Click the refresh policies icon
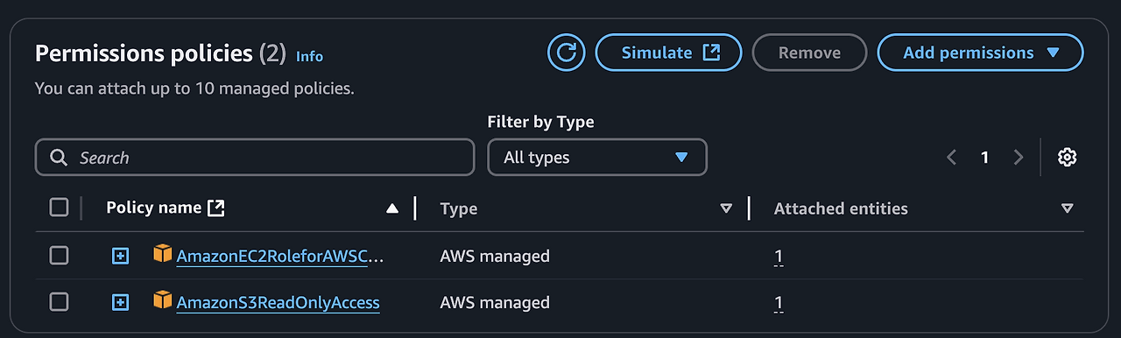The width and height of the screenshot is (1121, 338). click(567, 53)
